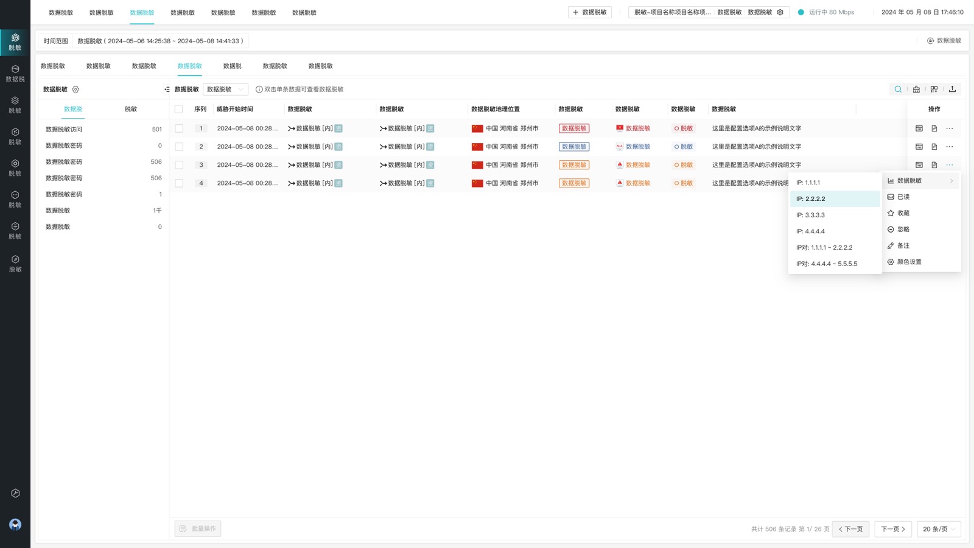Click the 批量操作 batch operation button
The image size is (974, 548).
(x=198, y=529)
